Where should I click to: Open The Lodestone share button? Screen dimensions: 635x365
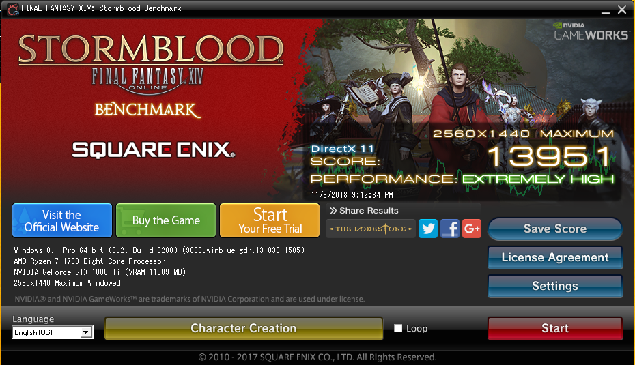coord(371,229)
